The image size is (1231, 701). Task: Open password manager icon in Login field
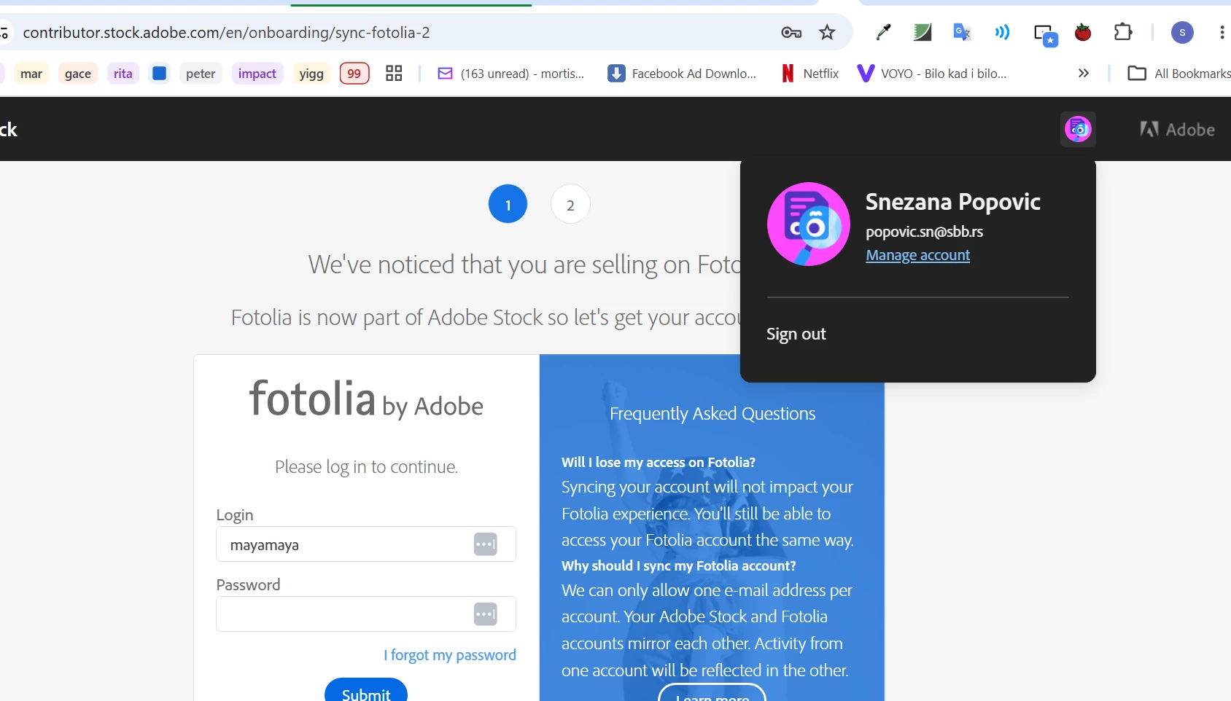(486, 544)
